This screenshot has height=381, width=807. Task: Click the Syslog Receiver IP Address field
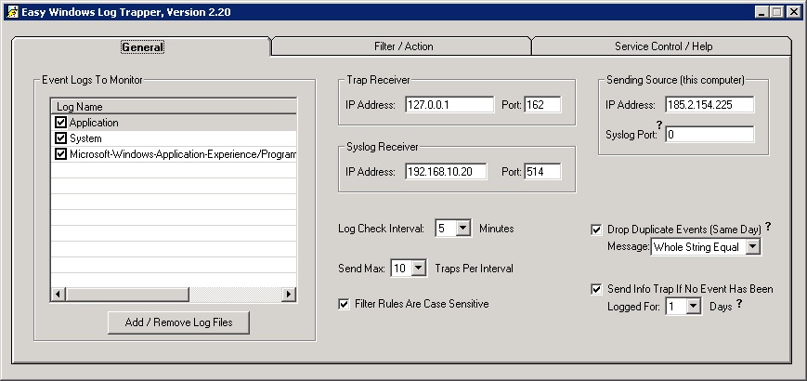point(446,171)
